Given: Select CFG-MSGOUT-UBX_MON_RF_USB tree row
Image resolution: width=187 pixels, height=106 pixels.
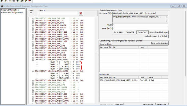Looking at the screenshot, I should pyautogui.click(x=59, y=30).
